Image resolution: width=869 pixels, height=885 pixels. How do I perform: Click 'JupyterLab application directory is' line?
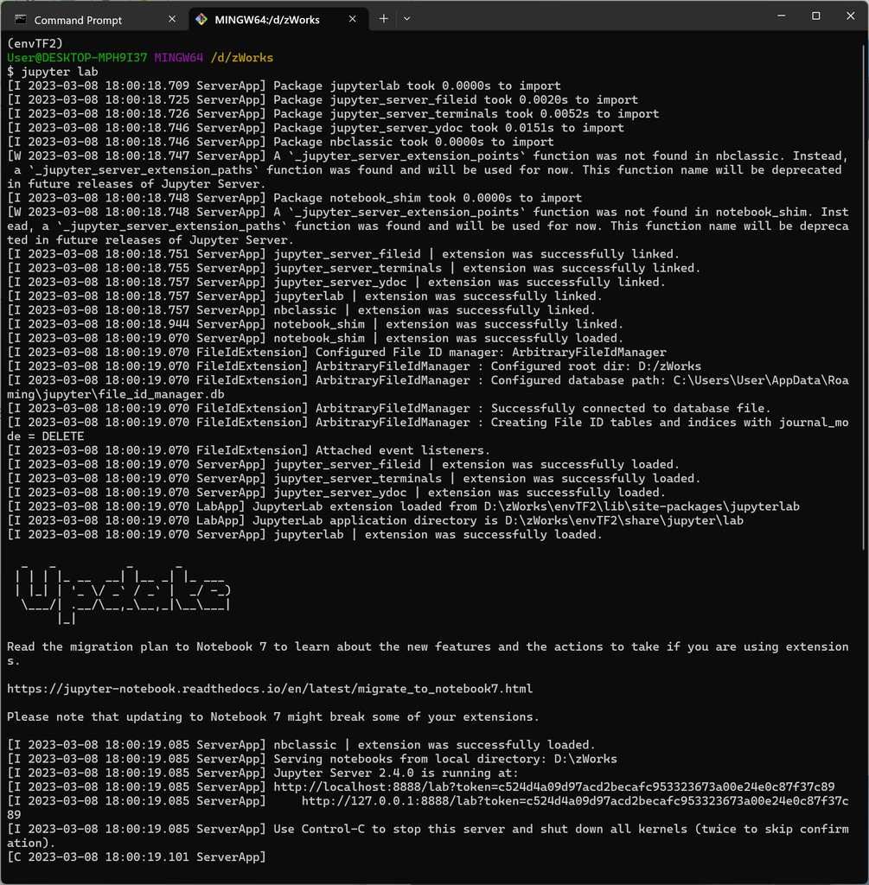pos(375,520)
